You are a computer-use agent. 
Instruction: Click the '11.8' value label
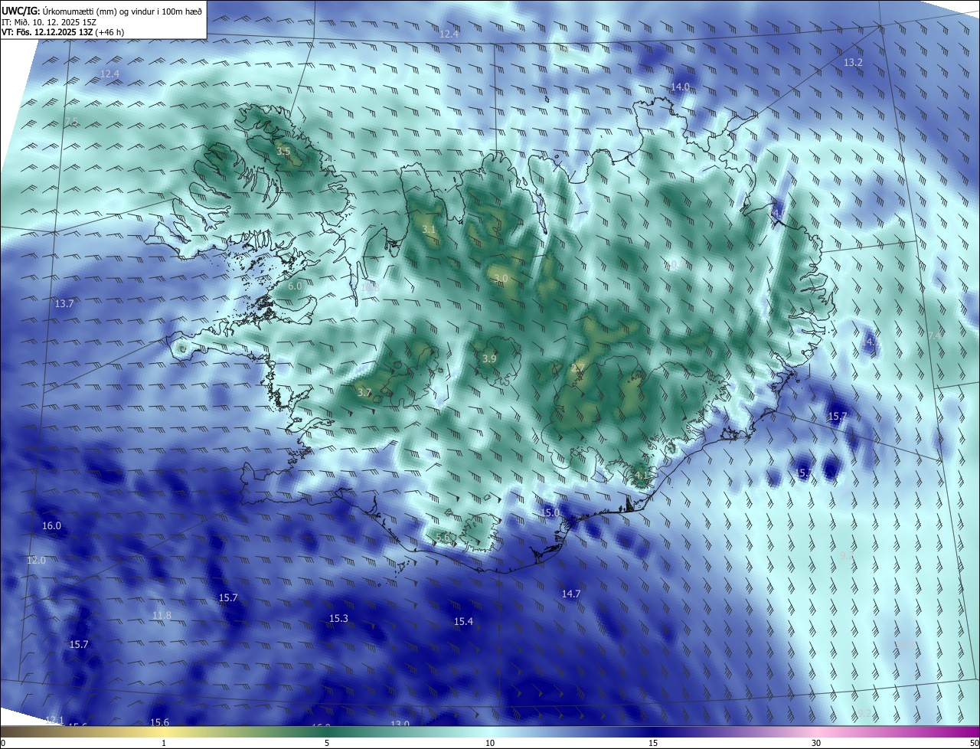[162, 616]
